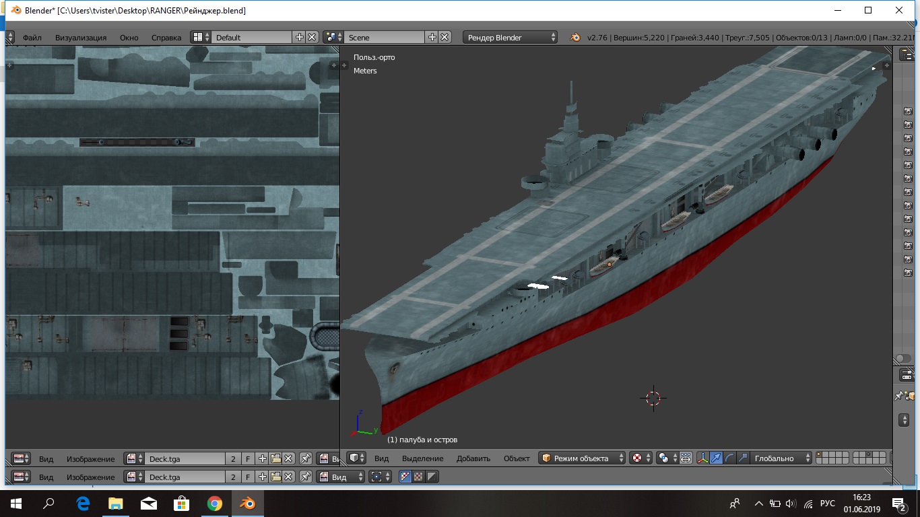
Task: Unlink Deck.tga in the bottom image editor header
Action: (288, 477)
